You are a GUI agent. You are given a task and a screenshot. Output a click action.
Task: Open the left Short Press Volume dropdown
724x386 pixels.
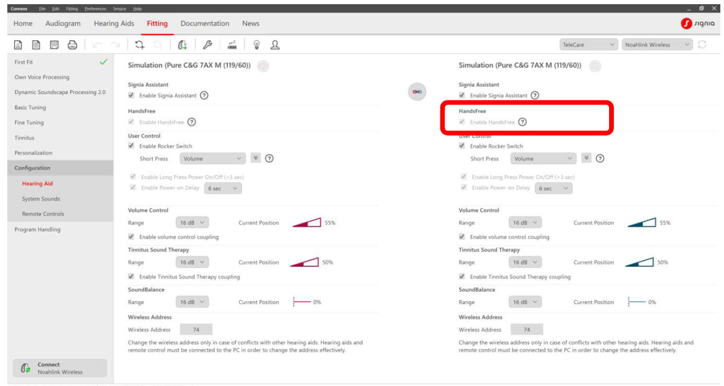pos(213,159)
